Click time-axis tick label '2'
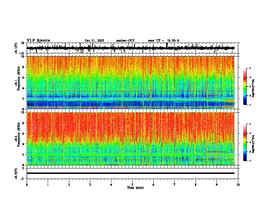The height and width of the screenshot is (207, 268). [69, 185]
